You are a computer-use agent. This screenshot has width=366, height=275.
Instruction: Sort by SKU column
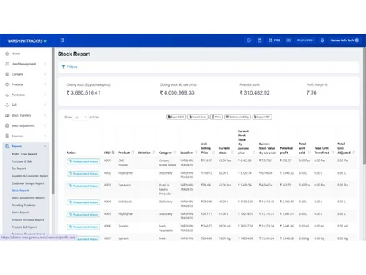coord(109,153)
